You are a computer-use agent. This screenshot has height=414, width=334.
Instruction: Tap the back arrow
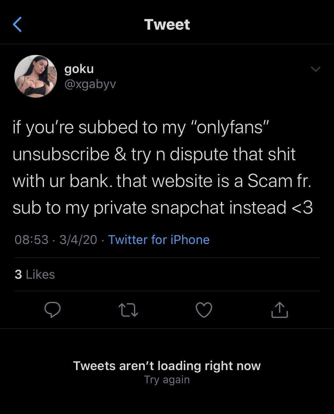(x=18, y=24)
